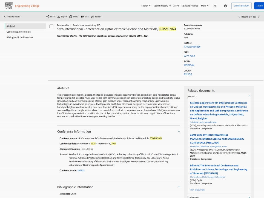The image size is (264, 198).
Task: Open the Folders icon
Action: 93,17
